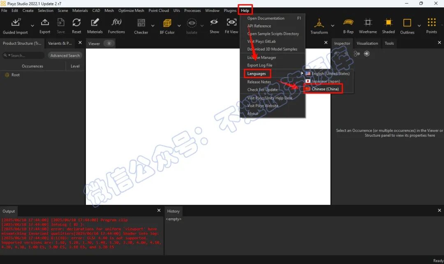The image size is (444, 264).
Task: Expand the BF Color dropdown arrow
Action: (x=179, y=26)
